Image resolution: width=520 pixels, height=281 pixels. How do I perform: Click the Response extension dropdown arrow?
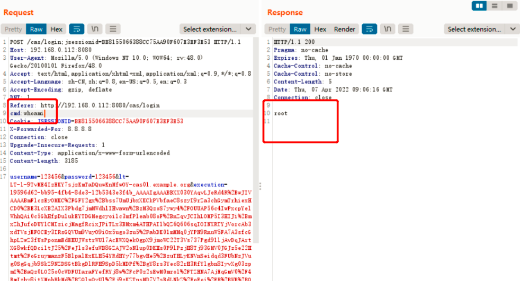point(513,29)
